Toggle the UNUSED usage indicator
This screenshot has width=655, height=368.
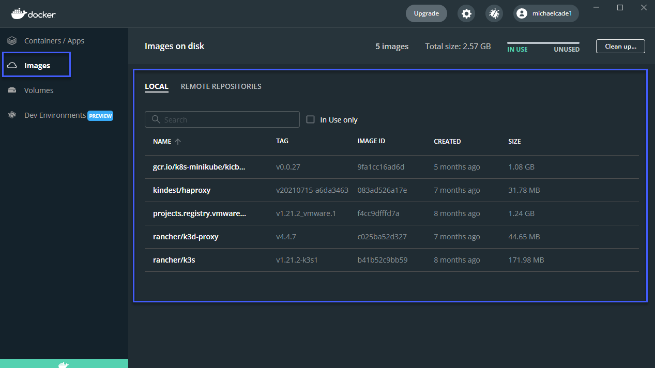tap(566, 49)
